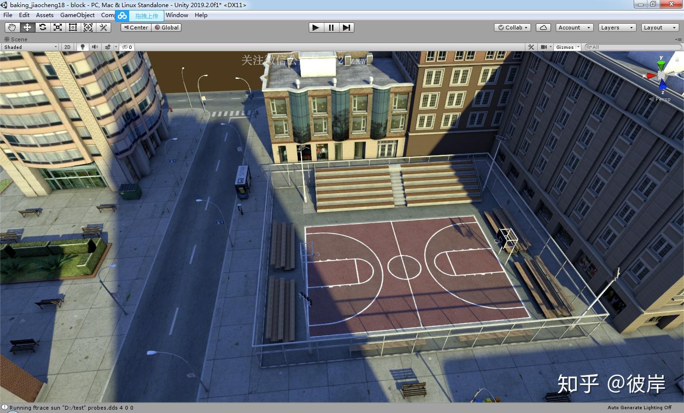Click the gizmo rotation lock icon
The width and height of the screenshot is (684, 413).
[x=676, y=60]
